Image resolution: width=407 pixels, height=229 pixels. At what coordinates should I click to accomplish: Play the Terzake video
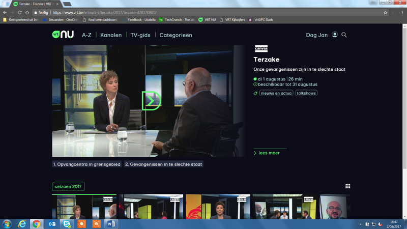pyautogui.click(x=151, y=101)
